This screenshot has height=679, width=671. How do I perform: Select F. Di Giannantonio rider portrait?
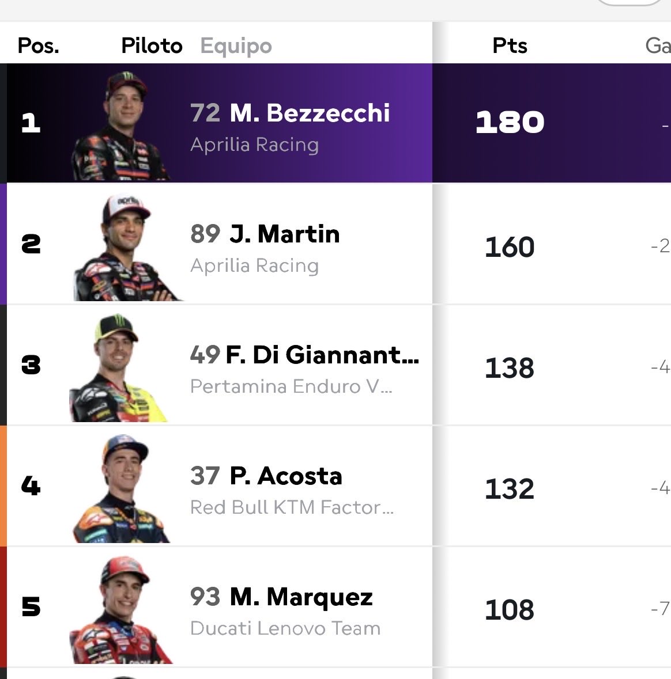118,367
